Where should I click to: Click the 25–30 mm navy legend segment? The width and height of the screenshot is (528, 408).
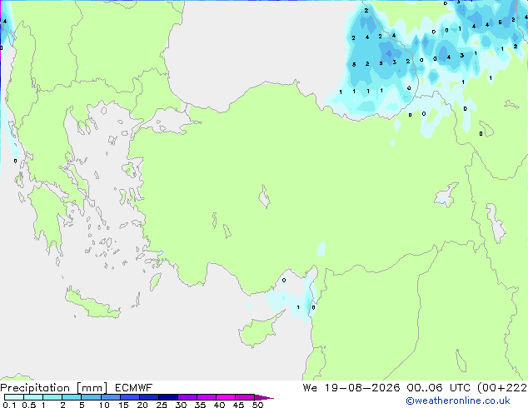click(x=167, y=397)
